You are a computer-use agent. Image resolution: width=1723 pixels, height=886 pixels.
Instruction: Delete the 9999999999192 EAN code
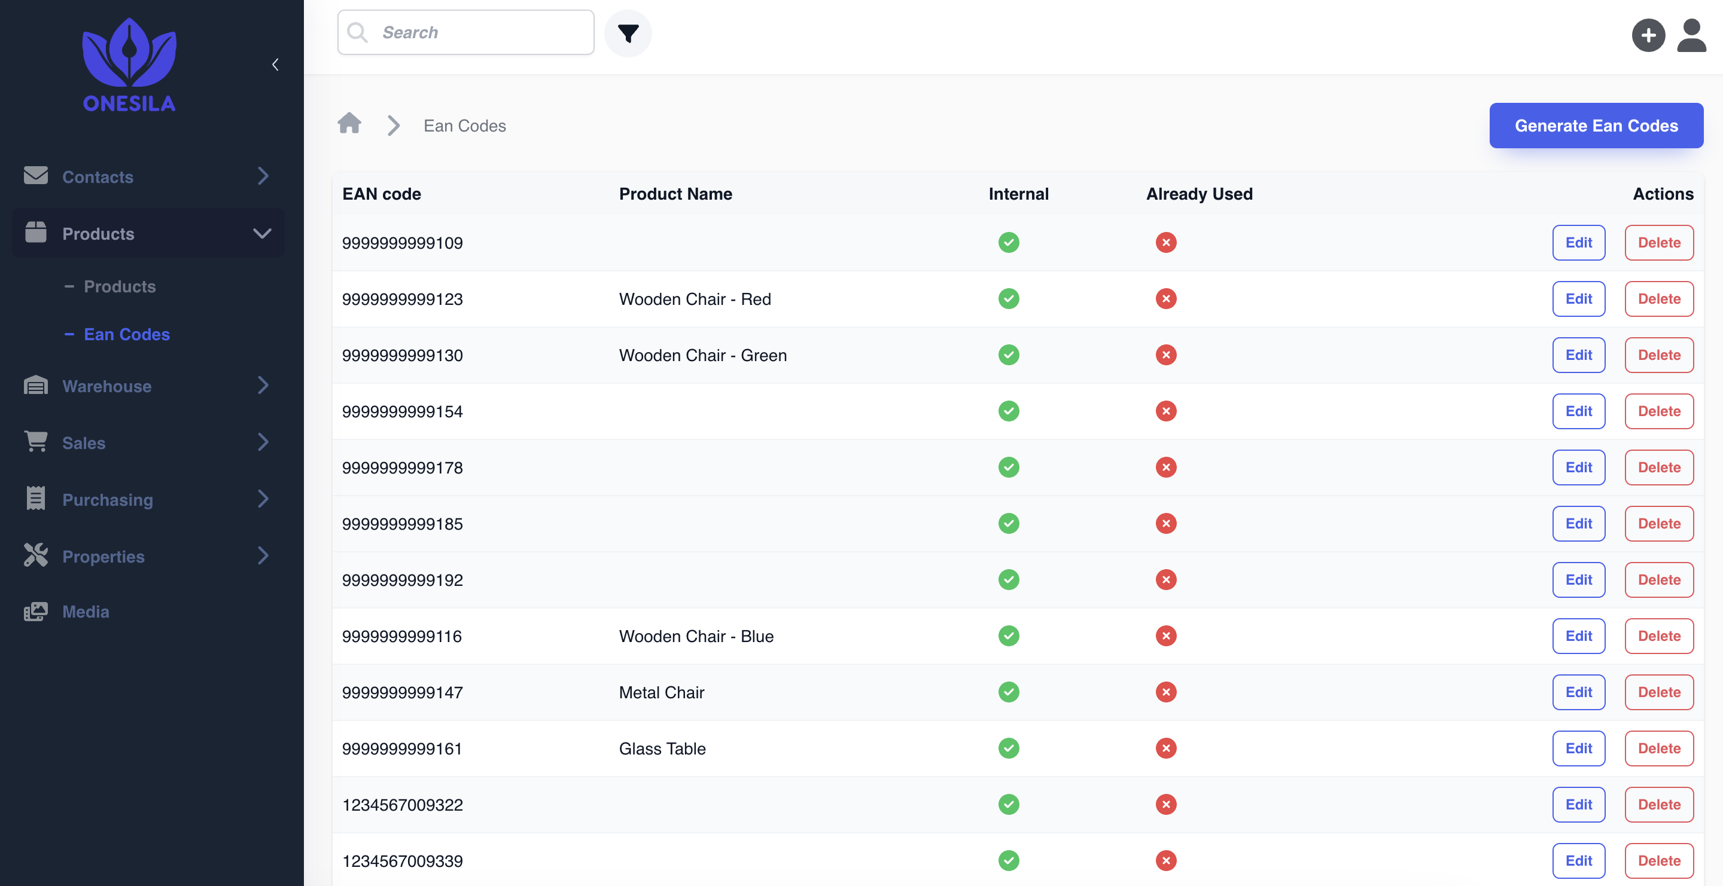click(x=1659, y=580)
